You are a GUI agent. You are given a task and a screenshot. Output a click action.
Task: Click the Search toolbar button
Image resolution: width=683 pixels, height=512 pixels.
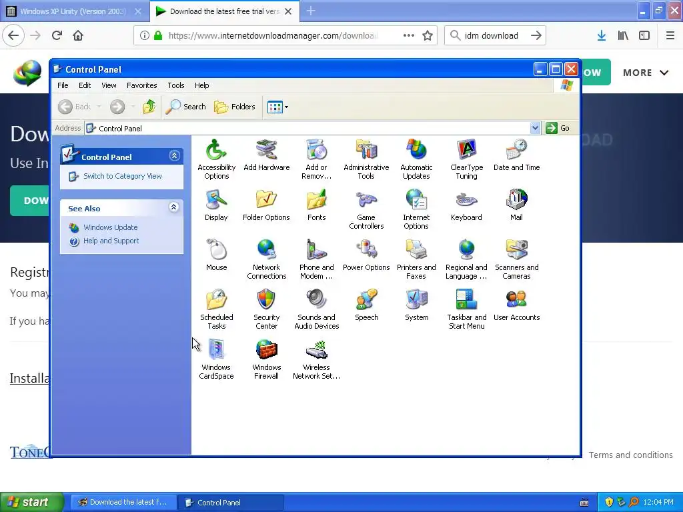185,107
